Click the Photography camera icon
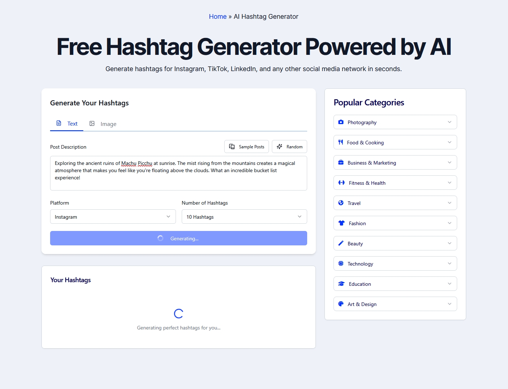The width and height of the screenshot is (508, 389). [341, 122]
